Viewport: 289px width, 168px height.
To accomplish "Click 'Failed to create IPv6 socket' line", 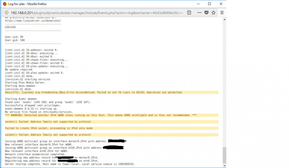I will pyautogui.click(x=112, y=128).
